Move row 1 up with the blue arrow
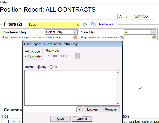This screenshot has height=123, width=159. [x=14, y=121]
